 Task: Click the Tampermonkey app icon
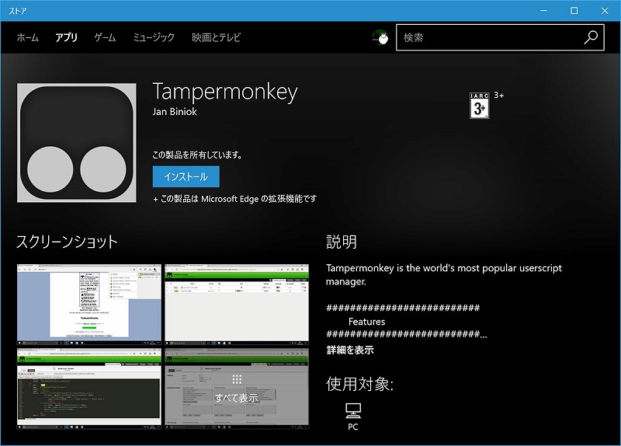pyautogui.click(x=76, y=143)
